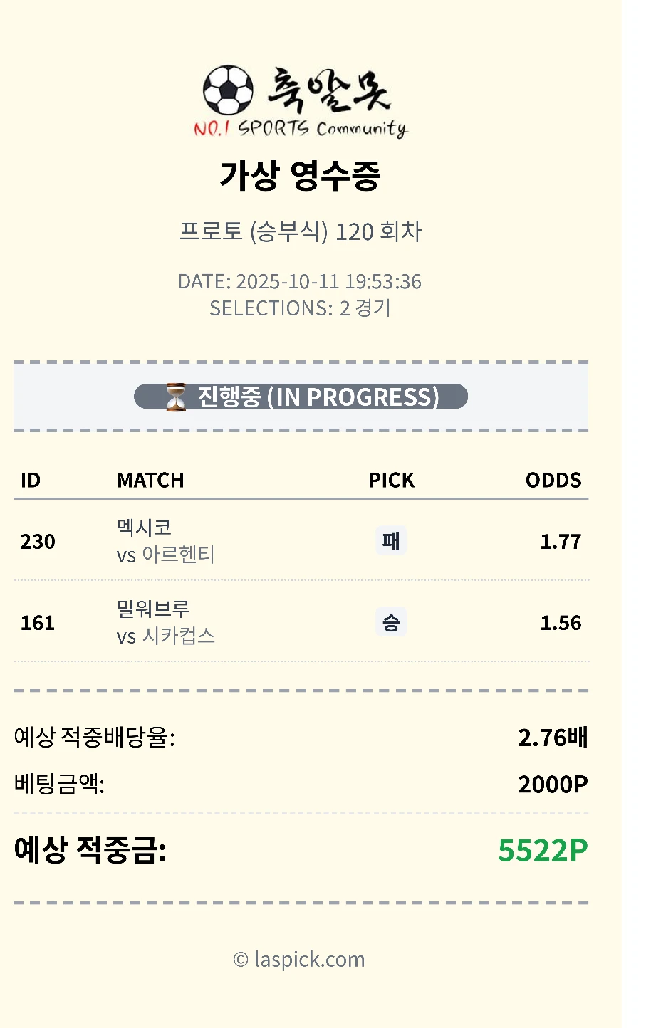Click the 2.76배 expected odds value
This screenshot has width=646, height=1028.
tap(553, 738)
